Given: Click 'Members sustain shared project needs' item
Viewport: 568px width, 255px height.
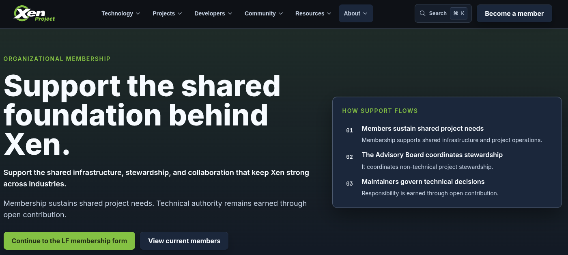Looking at the screenshot, I should 422,128.
